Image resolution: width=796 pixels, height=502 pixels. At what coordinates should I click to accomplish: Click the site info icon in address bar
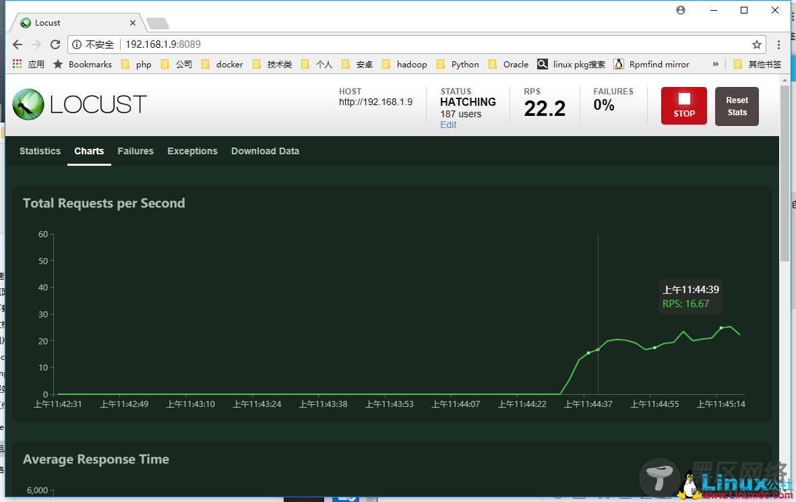pos(77,44)
